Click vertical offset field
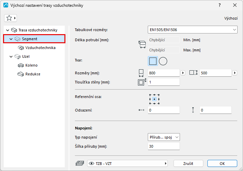This screenshot has width=243, height=171. coord(216,110)
